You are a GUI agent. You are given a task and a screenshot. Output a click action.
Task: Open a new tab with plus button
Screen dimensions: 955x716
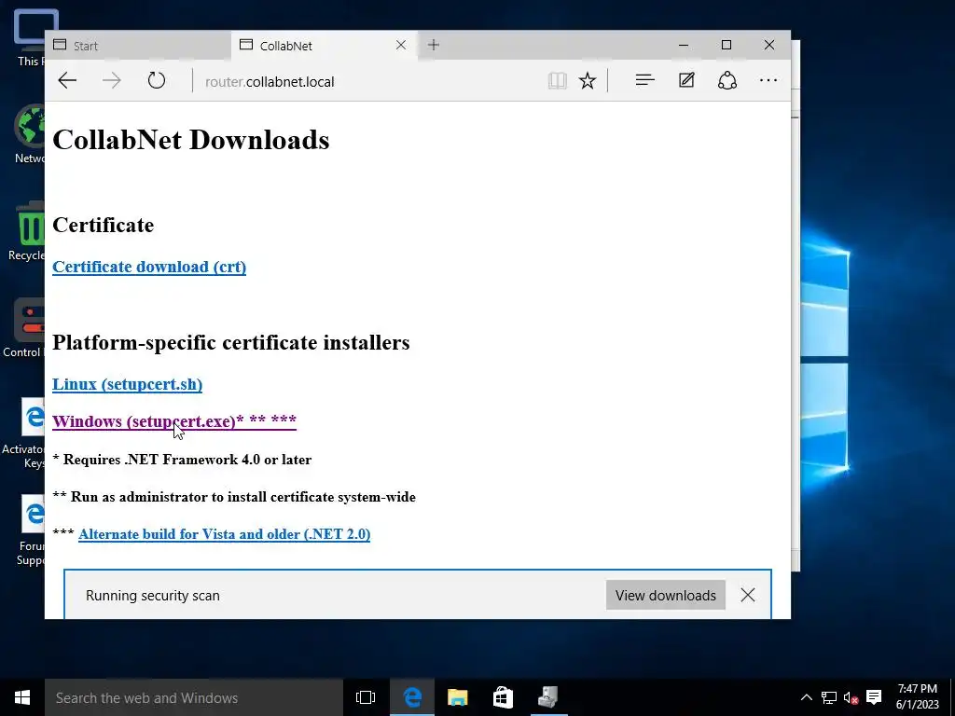click(x=433, y=45)
